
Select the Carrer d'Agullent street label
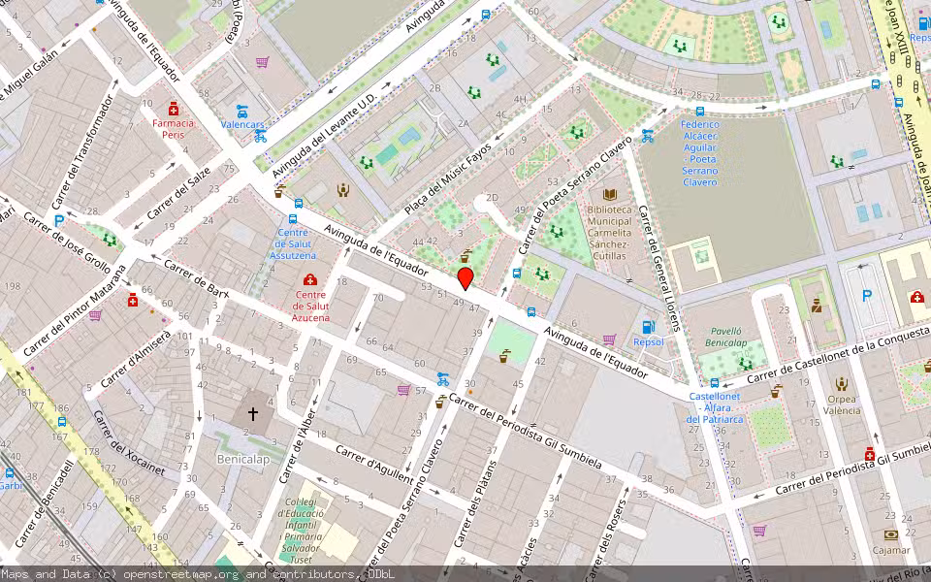pos(374,465)
